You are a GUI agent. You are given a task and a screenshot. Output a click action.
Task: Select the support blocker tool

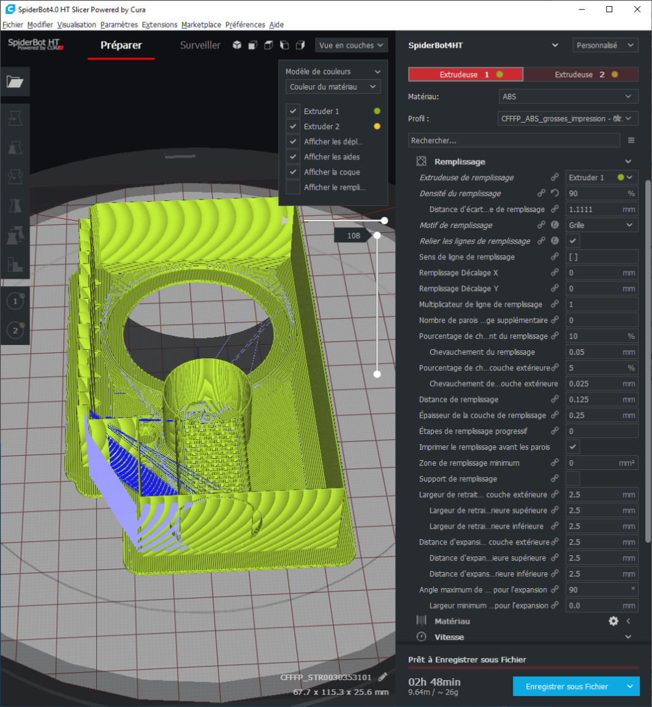pos(15,264)
